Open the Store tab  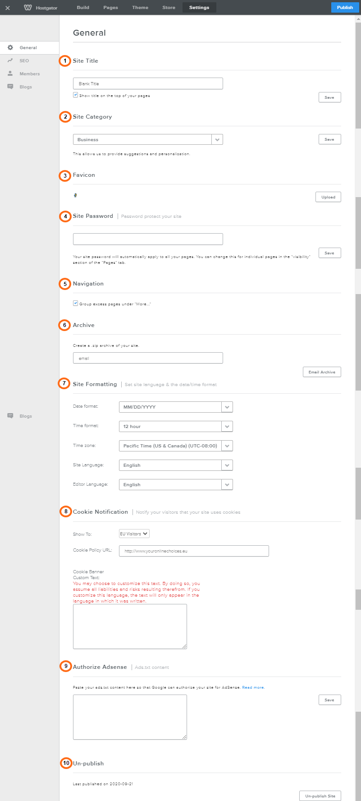tap(169, 8)
